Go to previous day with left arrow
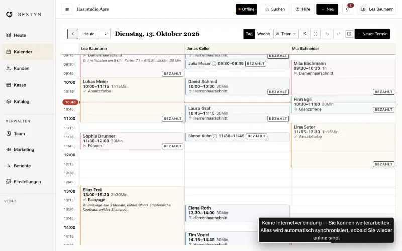Screen dimensions: 402x251 coord(73,34)
